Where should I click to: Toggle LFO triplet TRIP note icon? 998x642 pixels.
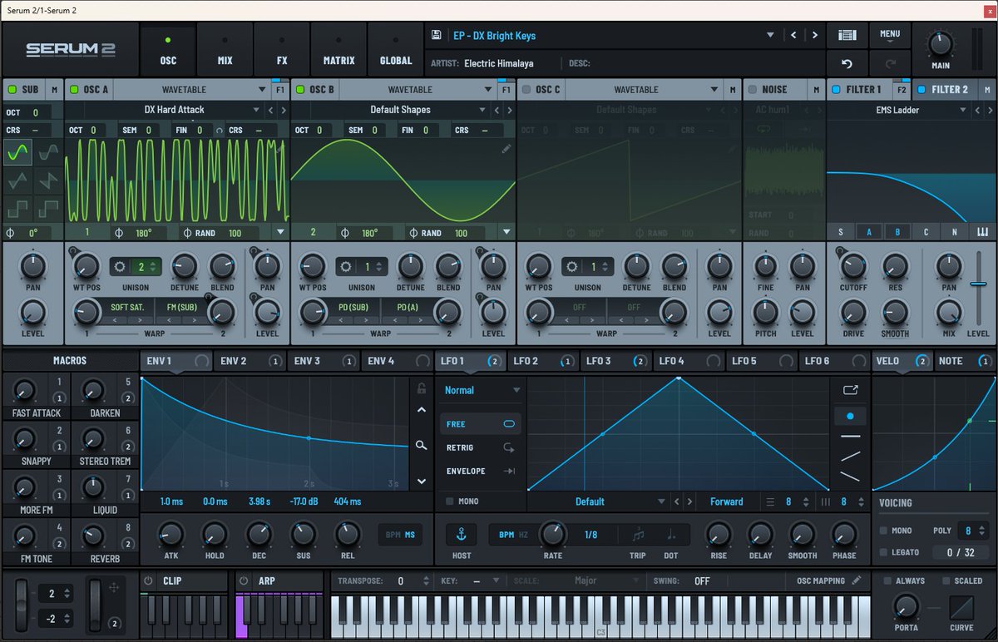click(638, 534)
